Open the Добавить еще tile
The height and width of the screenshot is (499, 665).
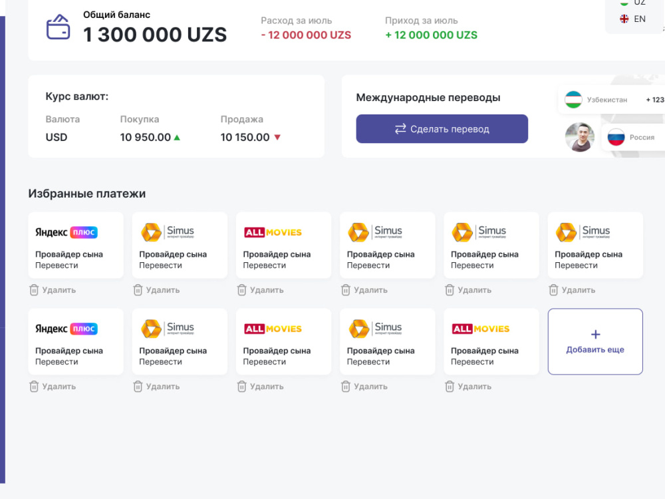click(x=595, y=341)
